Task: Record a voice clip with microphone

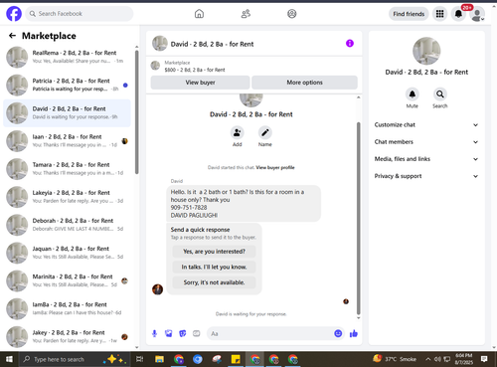Action: [154, 333]
